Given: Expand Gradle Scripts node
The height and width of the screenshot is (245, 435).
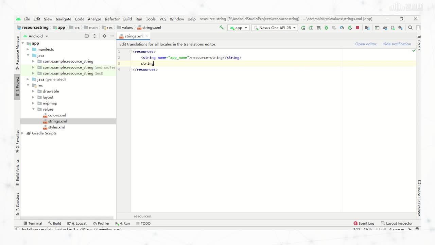Looking at the screenshot, I should [x=23, y=133].
